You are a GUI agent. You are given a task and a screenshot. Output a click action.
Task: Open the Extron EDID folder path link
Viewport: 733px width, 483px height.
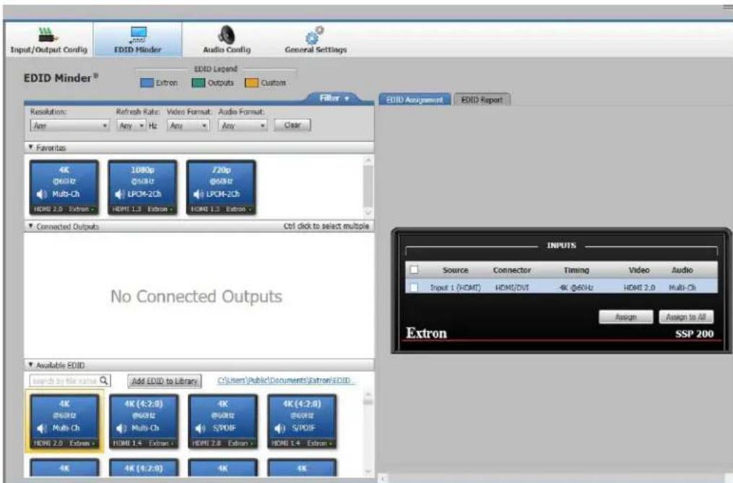click(x=286, y=380)
